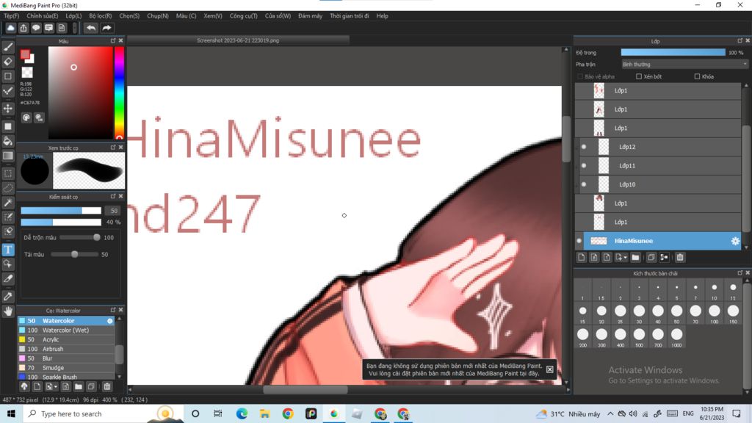The image size is (752, 423).
Task: Click the new layer folder icon
Action: coord(635,258)
